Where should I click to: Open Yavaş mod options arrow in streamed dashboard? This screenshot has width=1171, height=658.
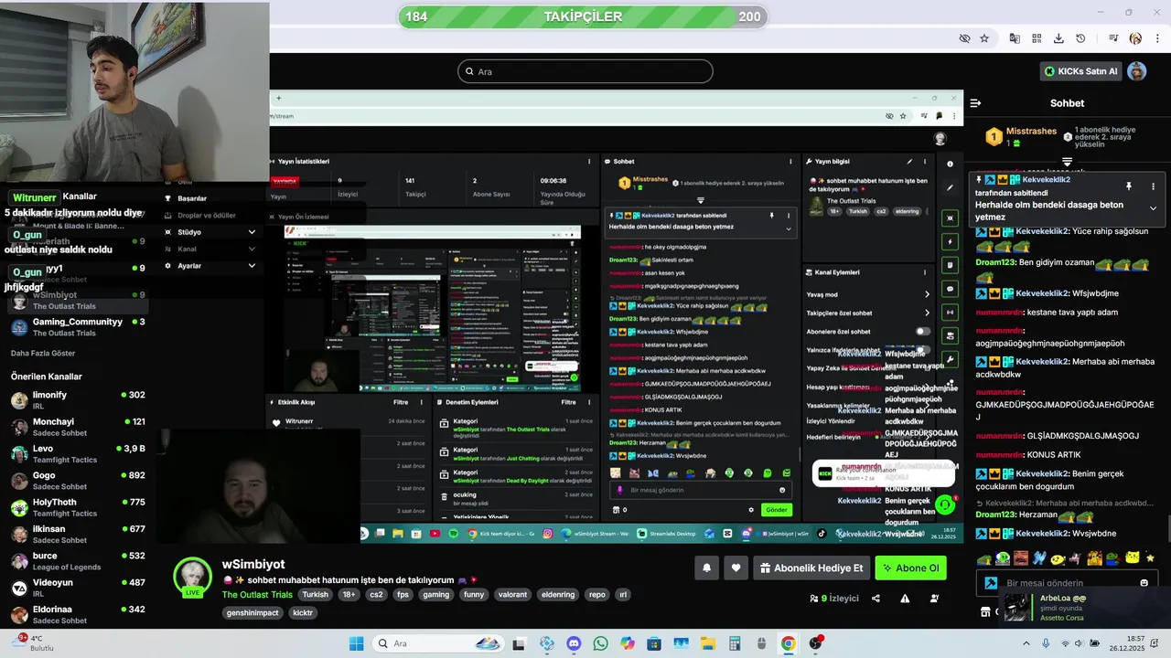click(x=926, y=294)
